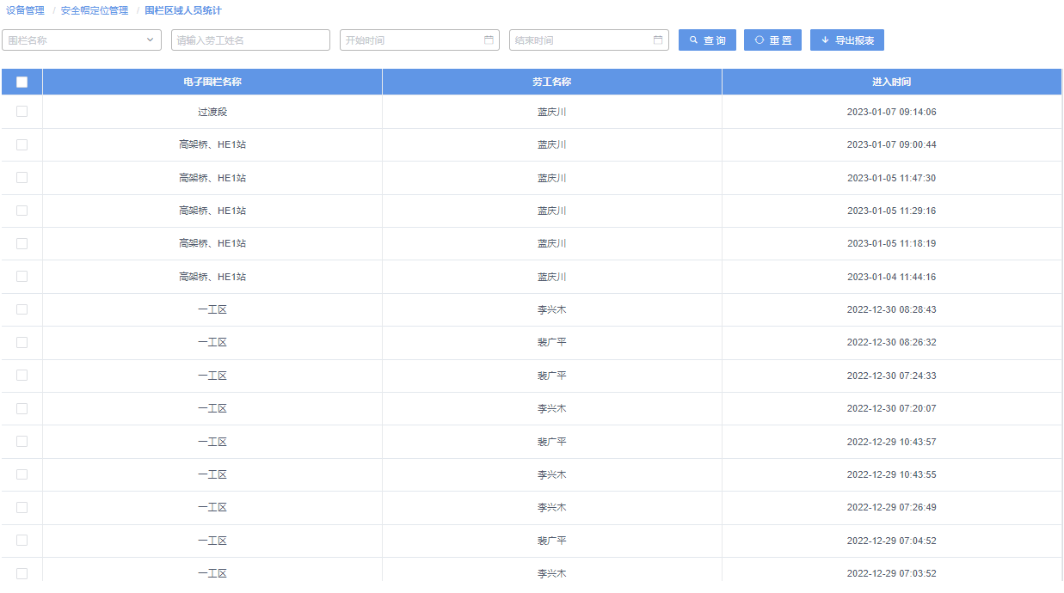Toggle the select-all checkbox in table header
This screenshot has height=593, width=1064.
(x=22, y=83)
